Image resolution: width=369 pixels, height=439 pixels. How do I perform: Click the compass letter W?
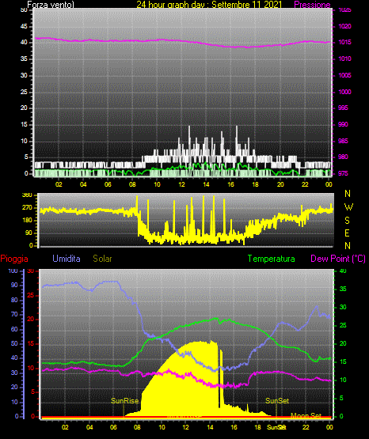(x=348, y=207)
